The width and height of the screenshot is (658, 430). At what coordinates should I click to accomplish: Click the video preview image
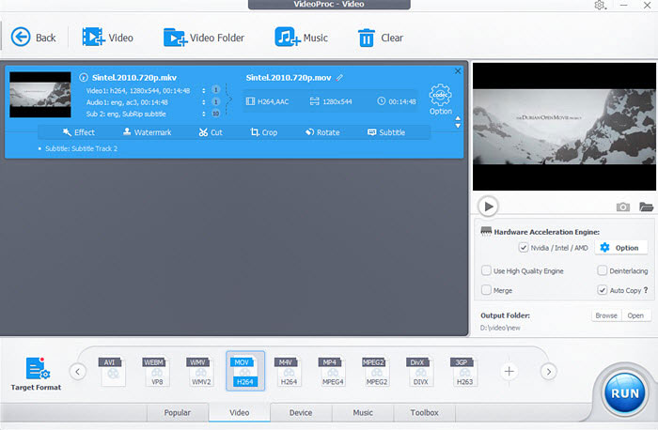(564, 127)
